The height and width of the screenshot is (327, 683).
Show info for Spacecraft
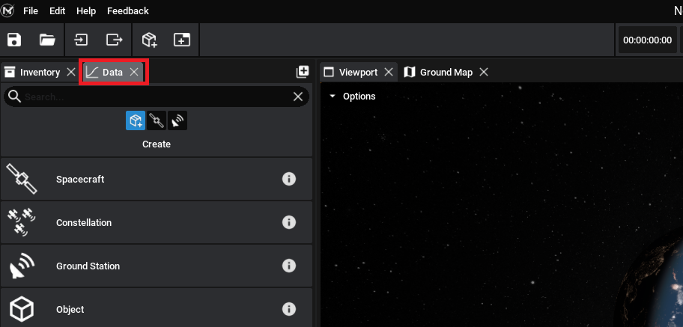[x=289, y=179]
